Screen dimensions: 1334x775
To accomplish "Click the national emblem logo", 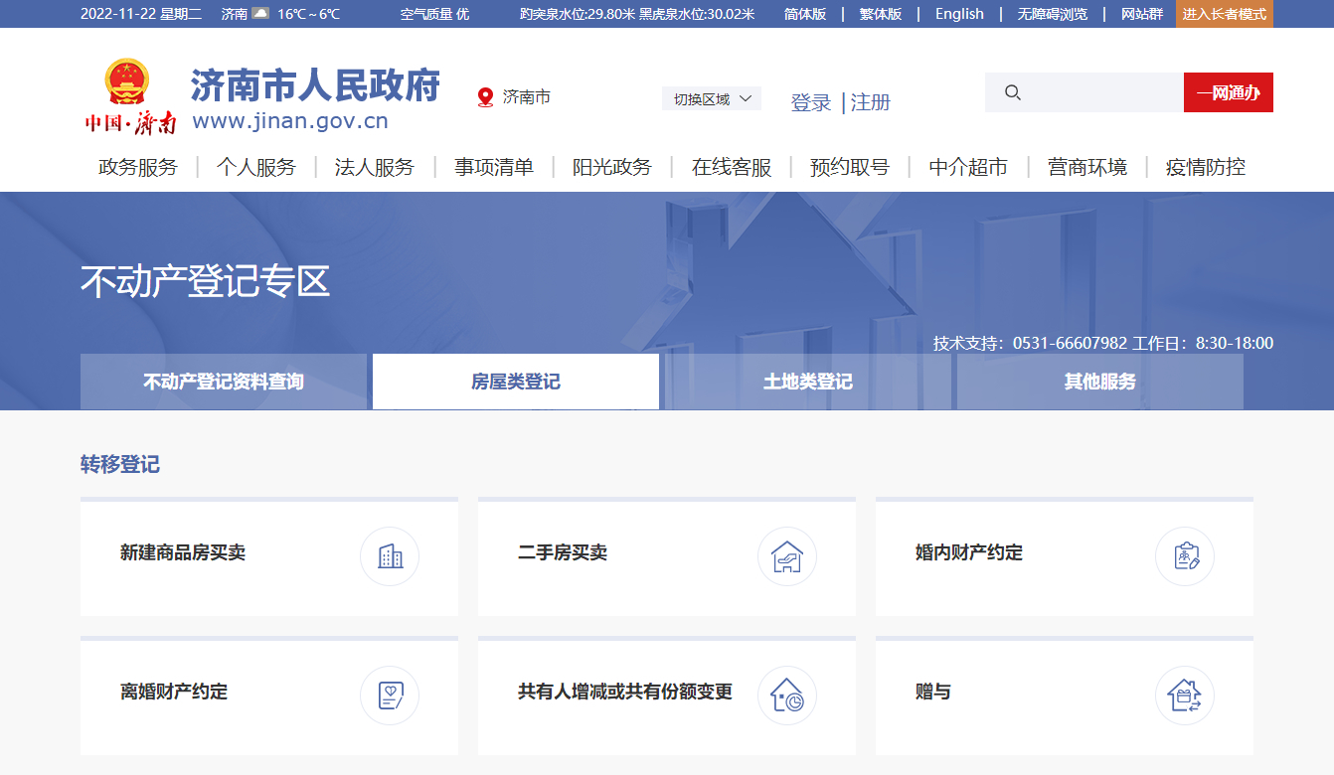I will (127, 82).
